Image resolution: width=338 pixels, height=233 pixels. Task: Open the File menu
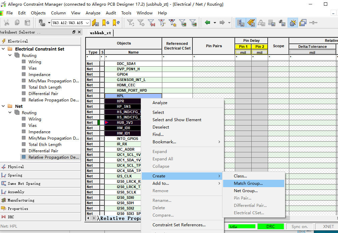pyautogui.click(x=9, y=13)
